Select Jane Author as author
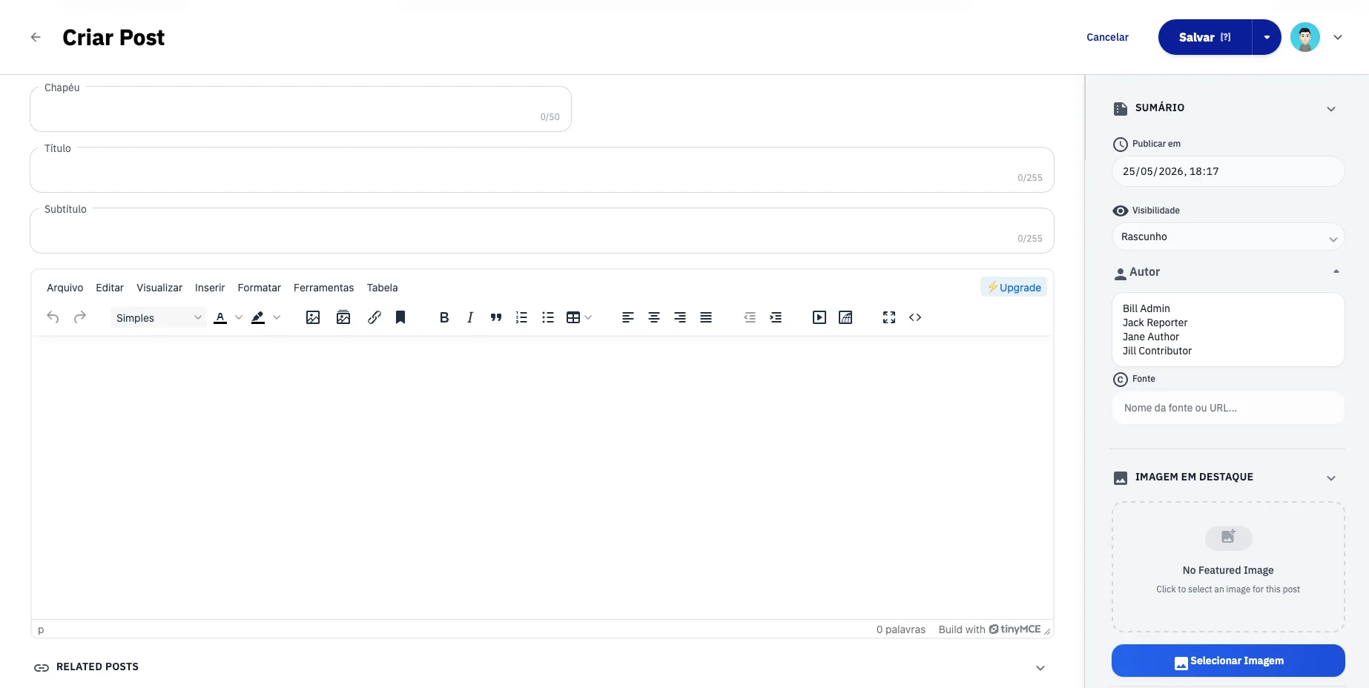Screen dimensions: 1369x688 click(1151, 337)
